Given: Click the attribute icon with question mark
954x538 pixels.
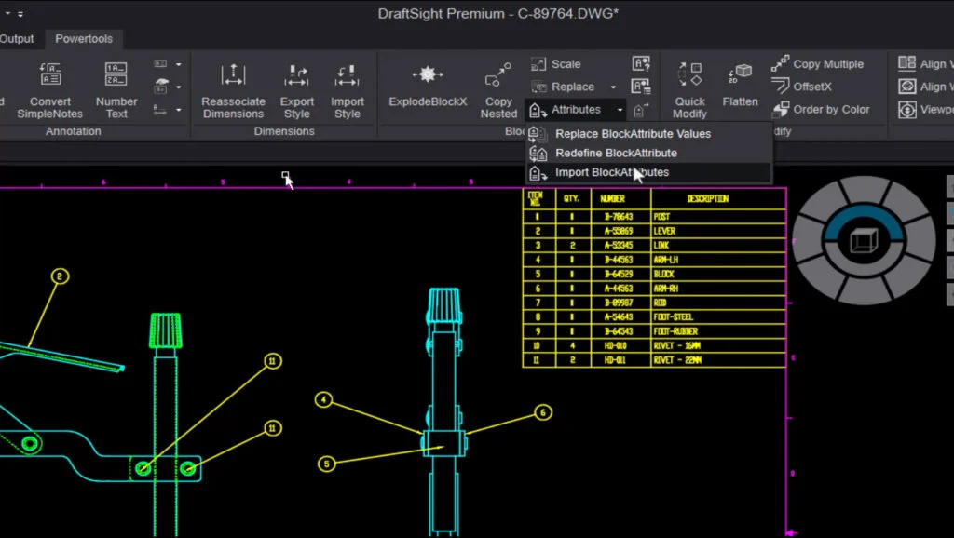Looking at the screenshot, I should [x=641, y=64].
